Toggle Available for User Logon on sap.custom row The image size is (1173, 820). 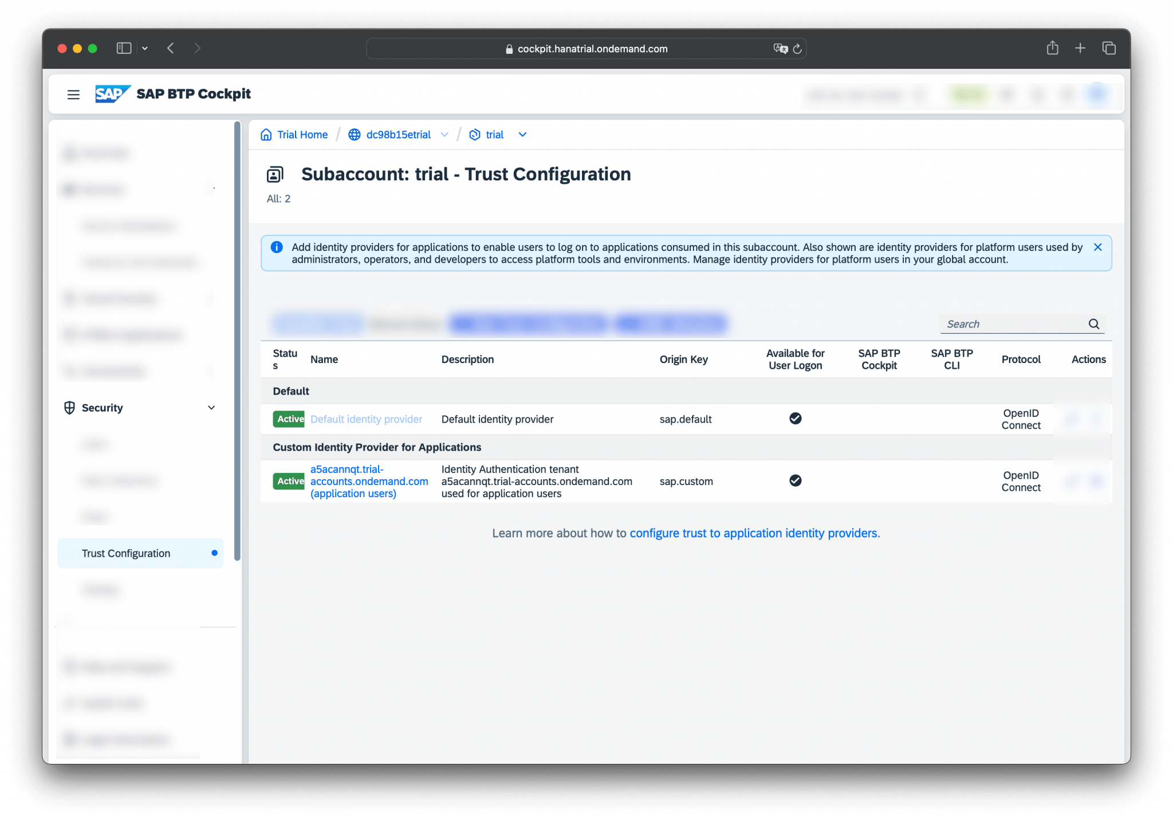tap(795, 481)
